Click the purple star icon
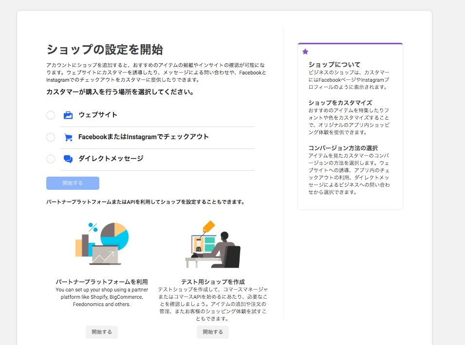Viewport: 465px width, 345px height. [x=305, y=52]
